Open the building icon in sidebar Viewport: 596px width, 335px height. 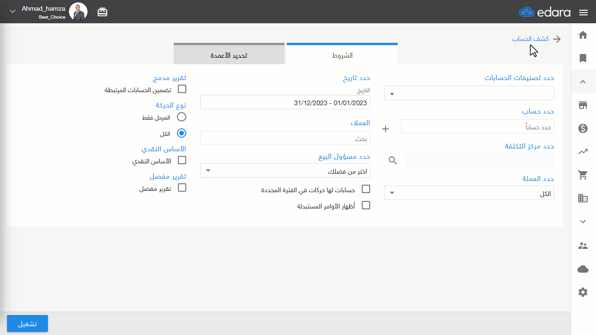click(x=583, y=198)
